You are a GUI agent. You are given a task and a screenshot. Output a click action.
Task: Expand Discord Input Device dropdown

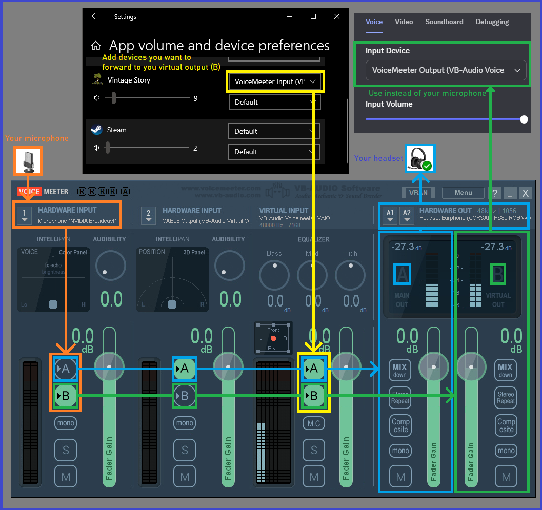tap(446, 70)
